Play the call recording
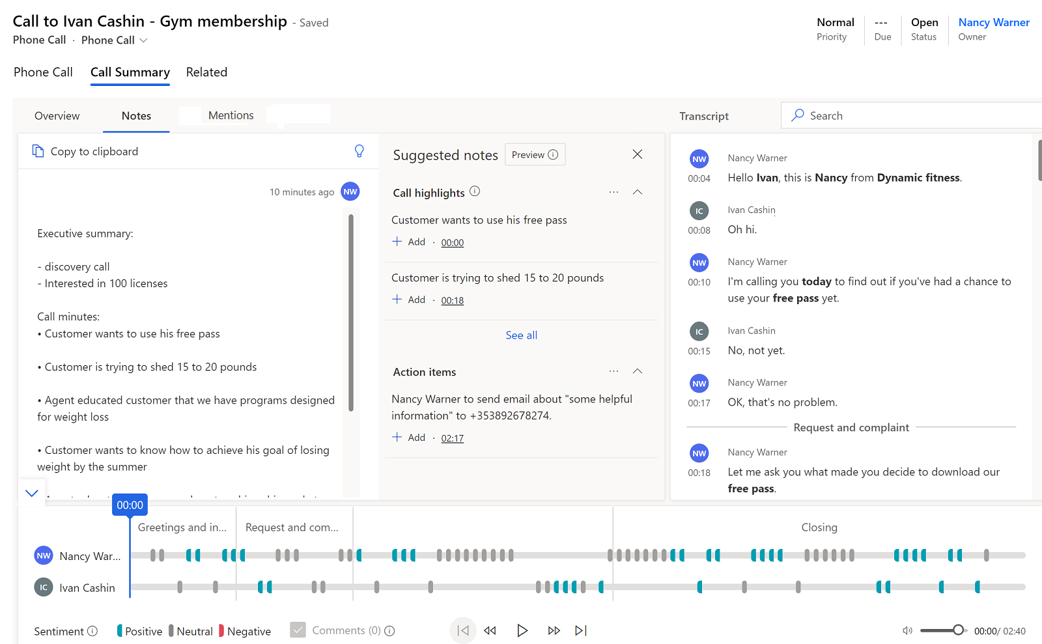The image size is (1042, 644). click(522, 630)
